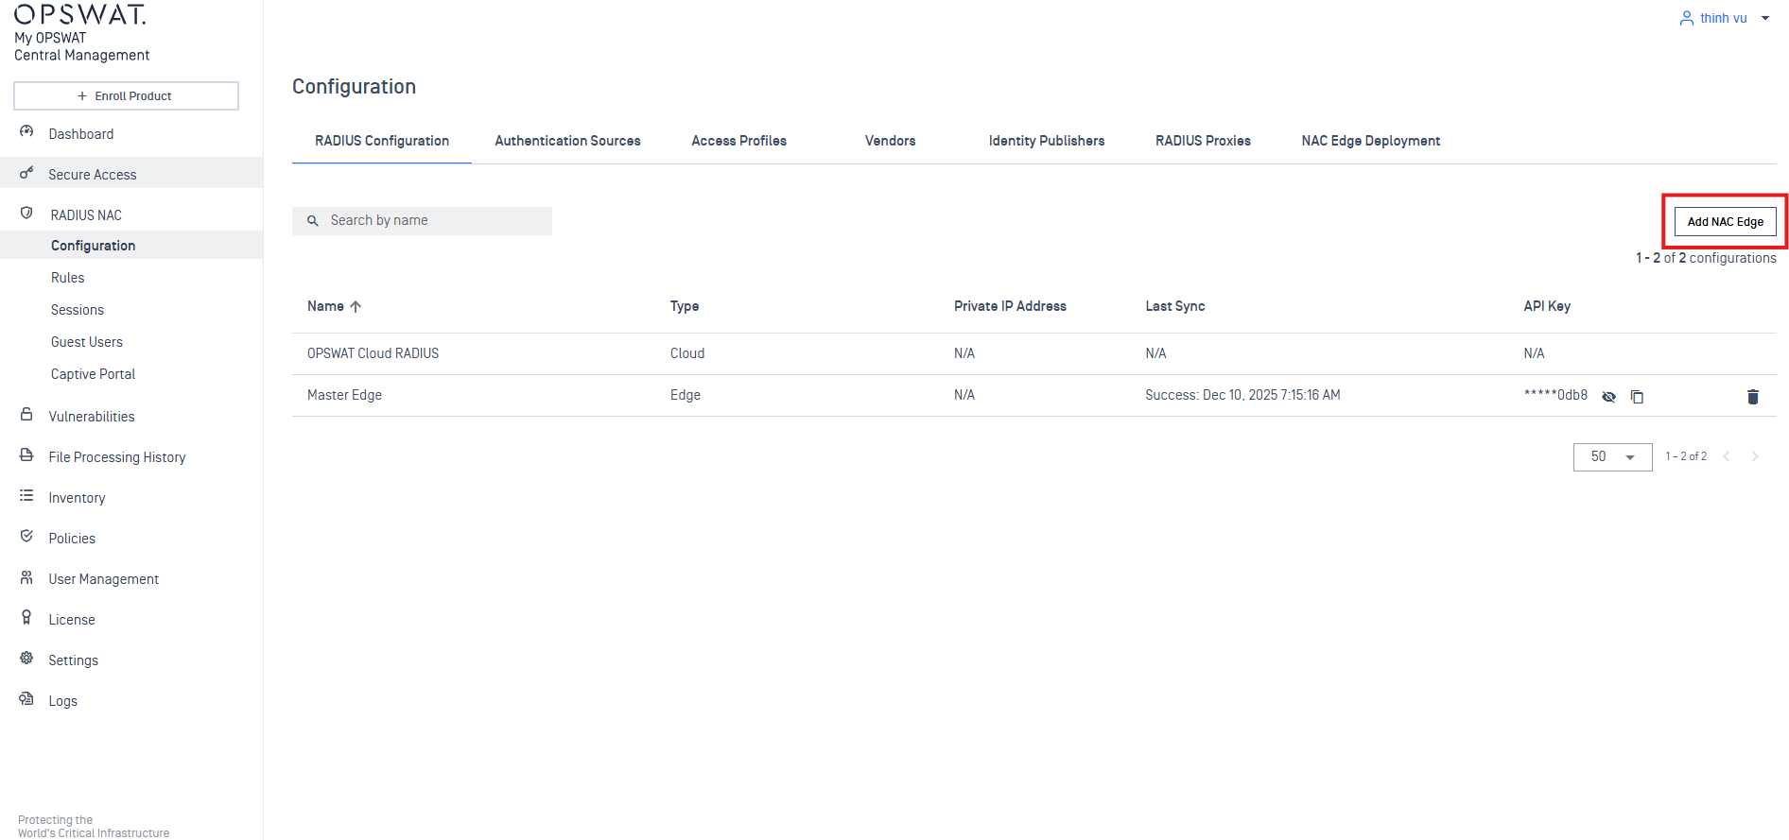Select the OPSWAT Cloud RADIUS row name
This screenshot has width=1789, height=840.
coord(373,353)
